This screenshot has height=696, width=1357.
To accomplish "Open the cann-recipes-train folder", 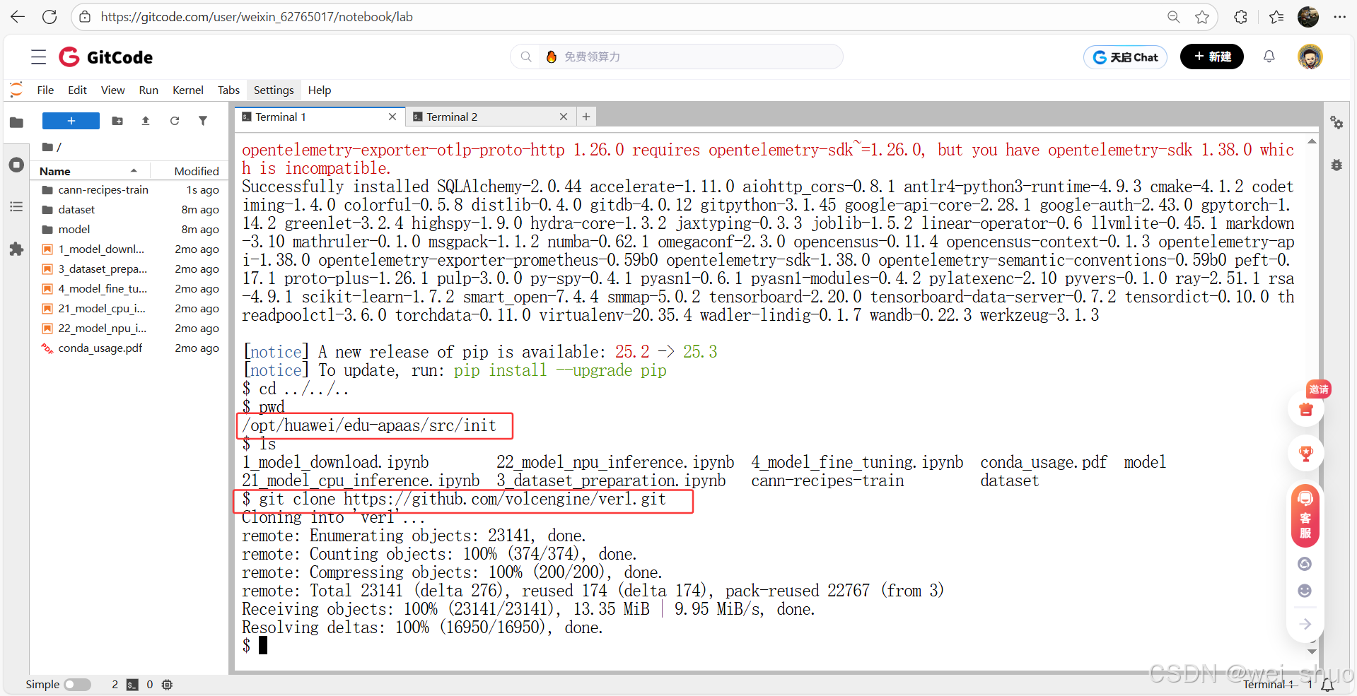I will [130, 190].
